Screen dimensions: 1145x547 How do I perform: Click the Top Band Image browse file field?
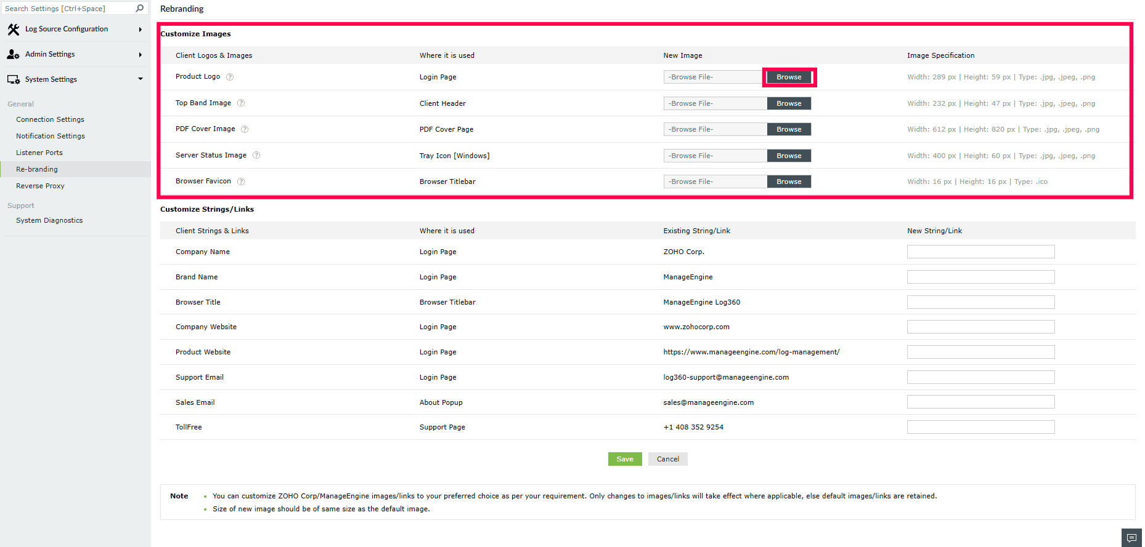pos(715,103)
